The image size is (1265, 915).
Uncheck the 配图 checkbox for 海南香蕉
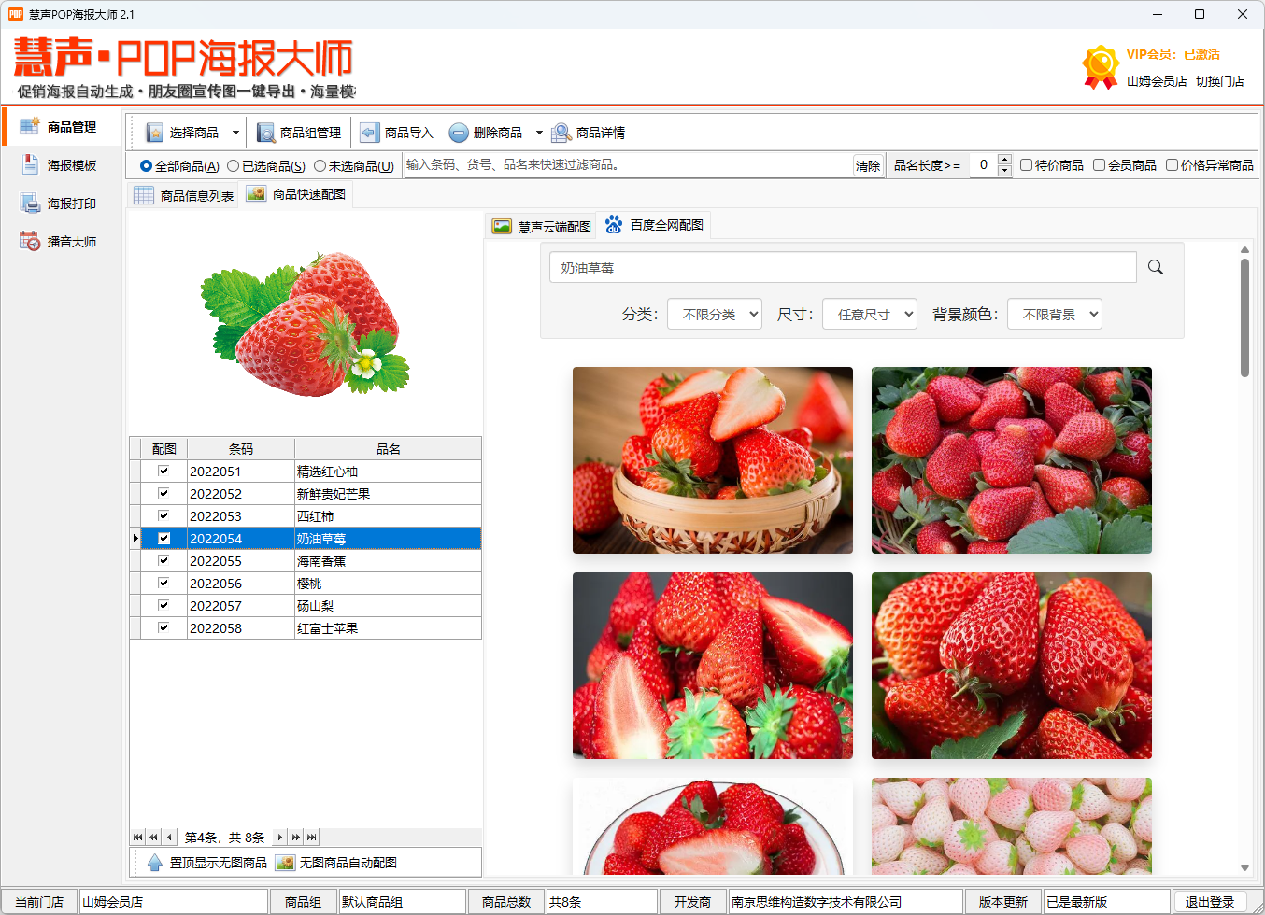coord(163,560)
